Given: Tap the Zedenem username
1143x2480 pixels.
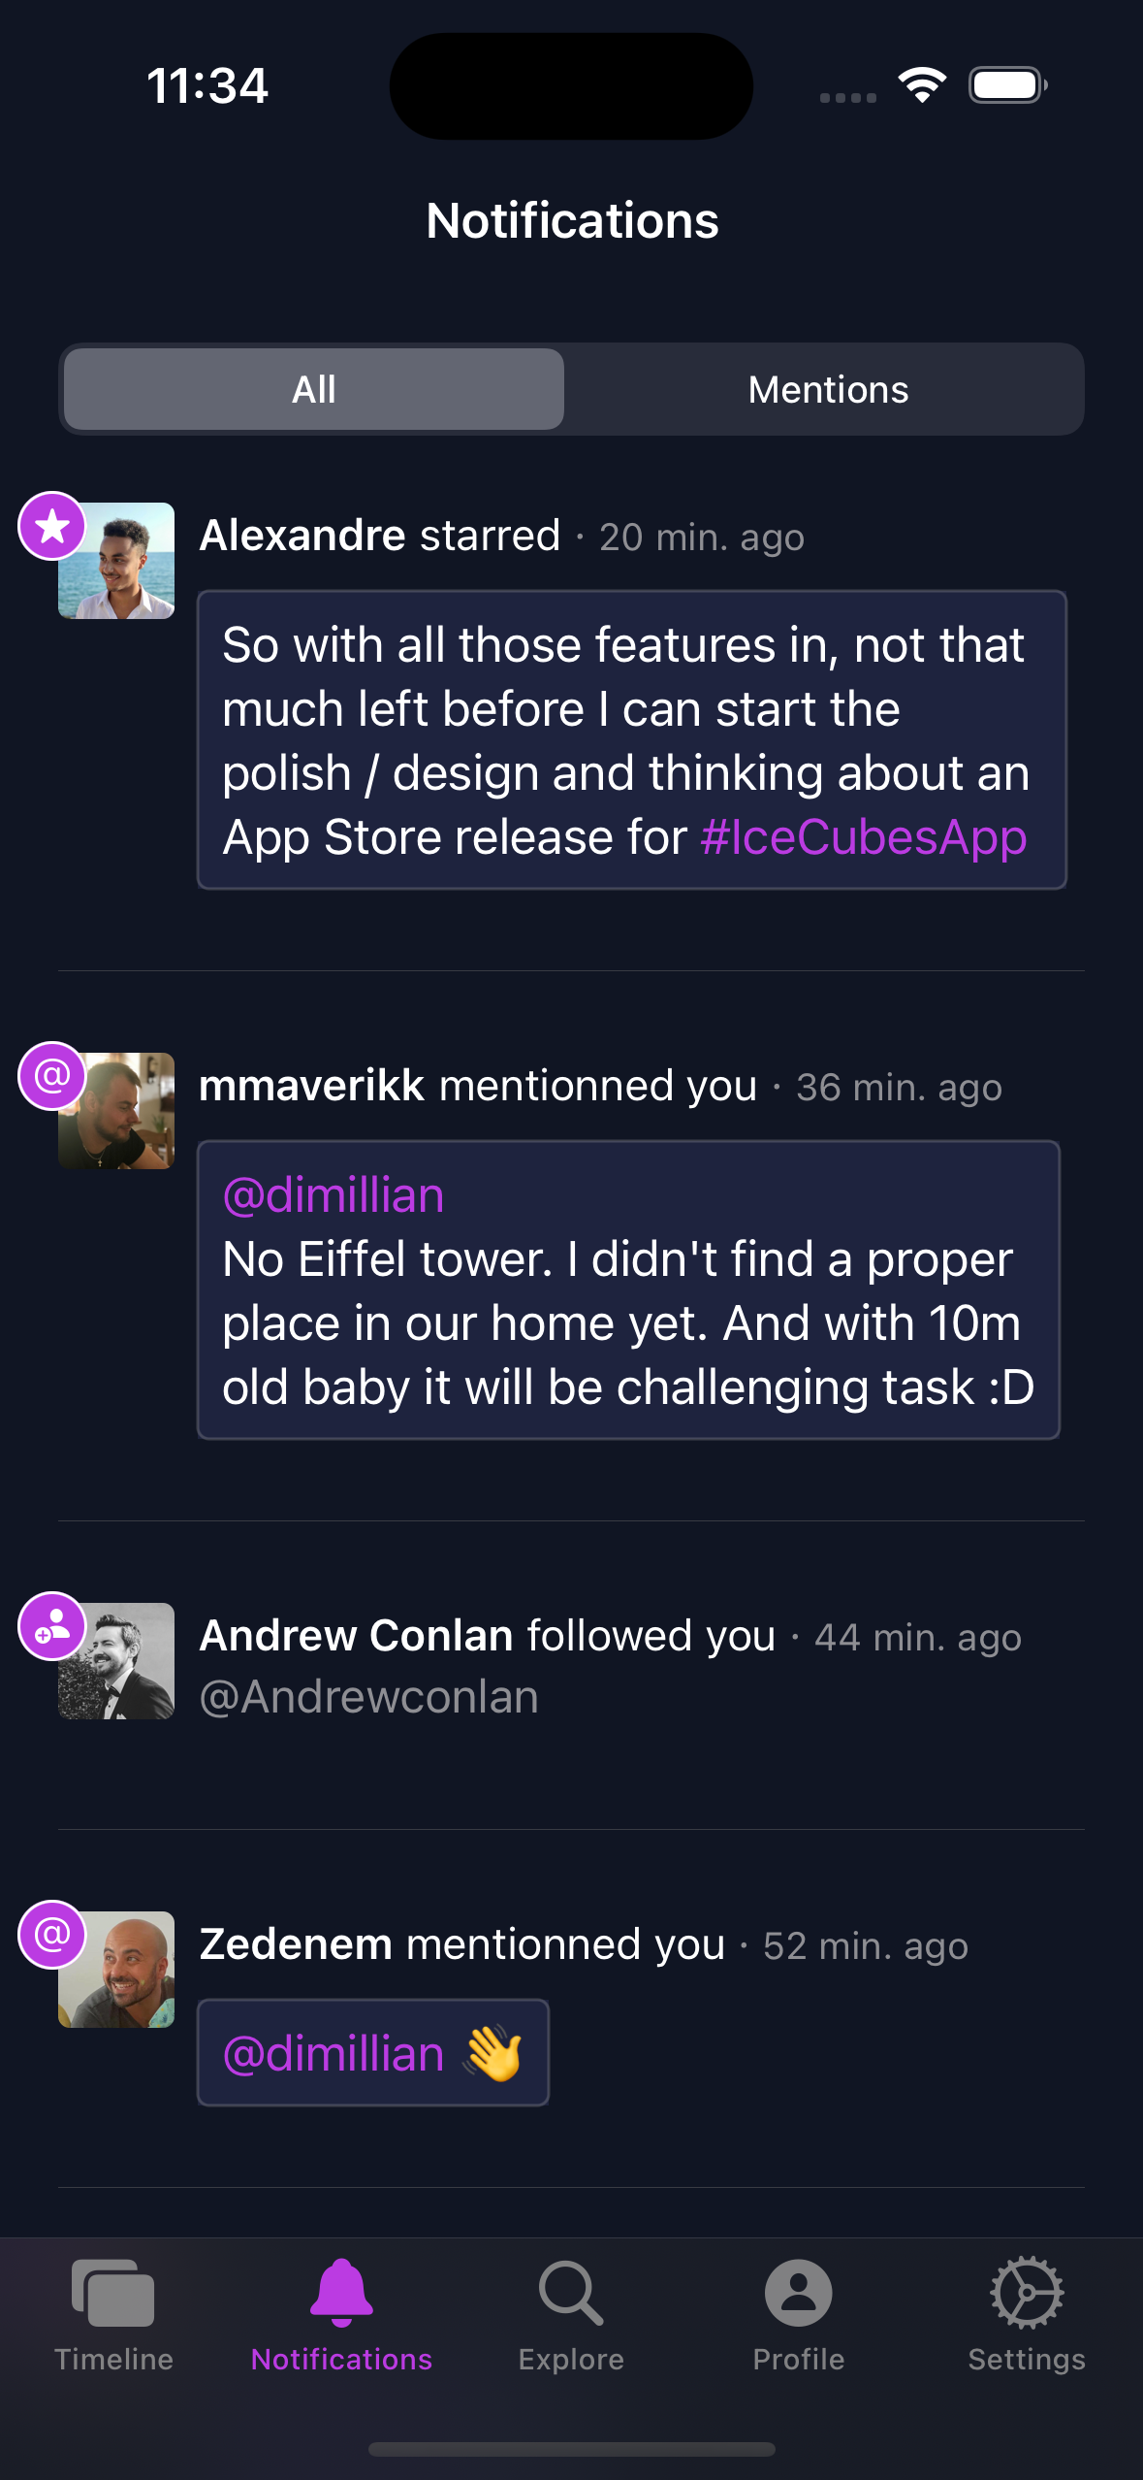Looking at the screenshot, I should coord(296,1944).
